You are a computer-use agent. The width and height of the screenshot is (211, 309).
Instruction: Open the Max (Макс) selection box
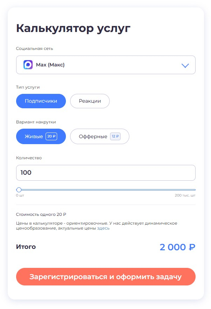click(105, 65)
